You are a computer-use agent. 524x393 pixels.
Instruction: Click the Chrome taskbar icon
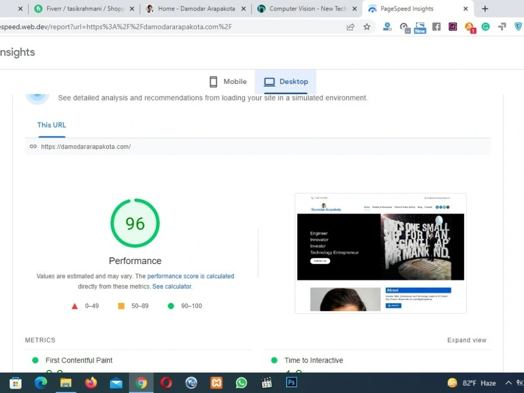141,383
